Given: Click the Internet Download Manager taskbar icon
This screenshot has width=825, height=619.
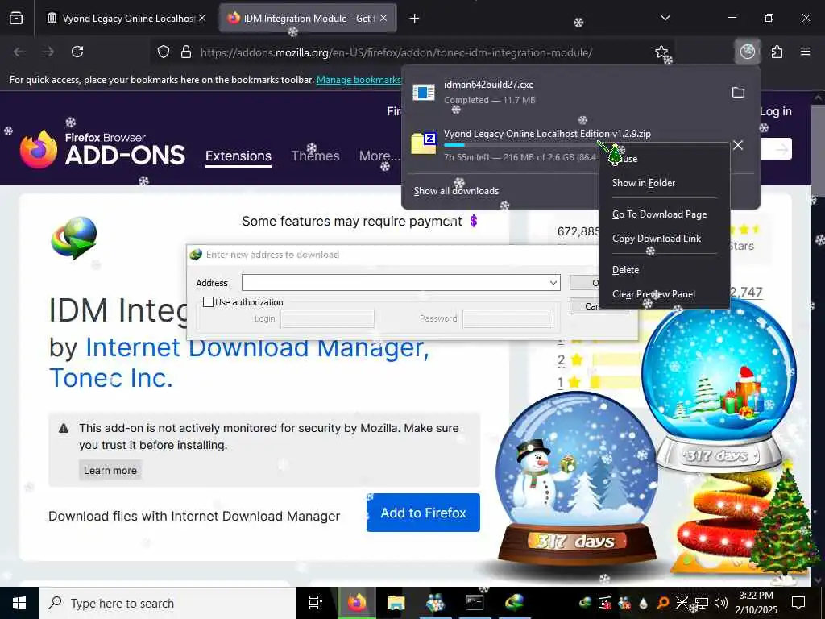Looking at the screenshot, I should (x=514, y=603).
